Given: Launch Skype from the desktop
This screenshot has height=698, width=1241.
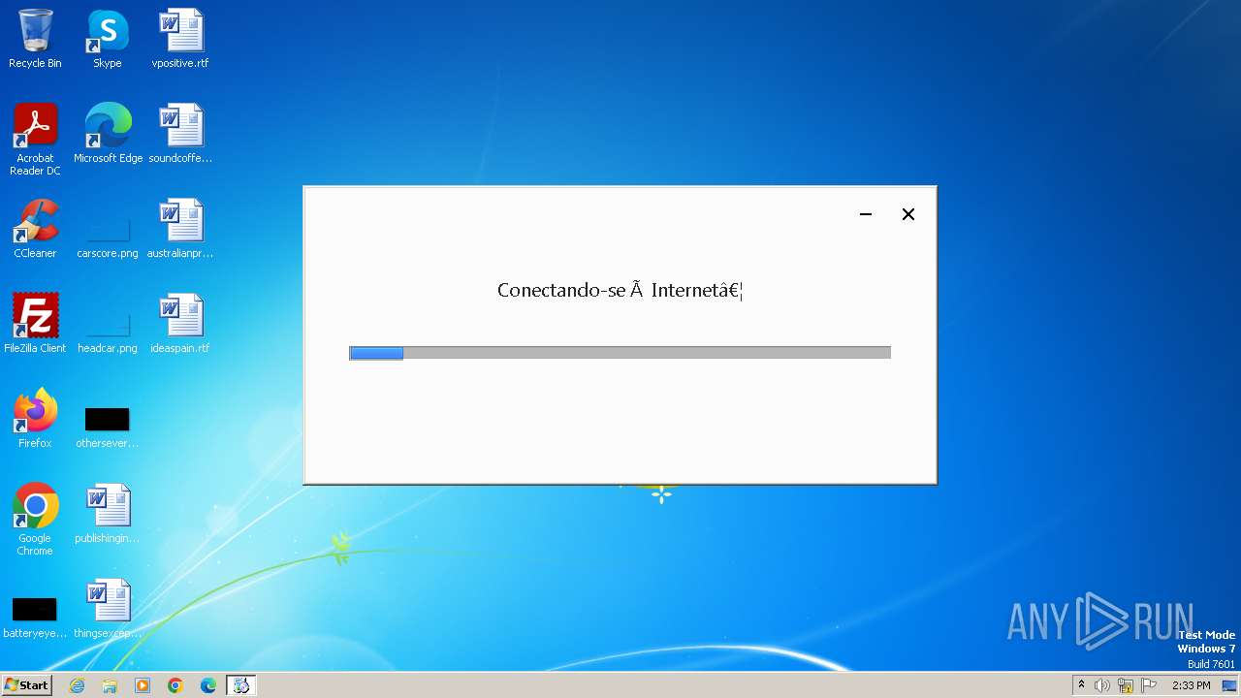Looking at the screenshot, I should click(107, 39).
